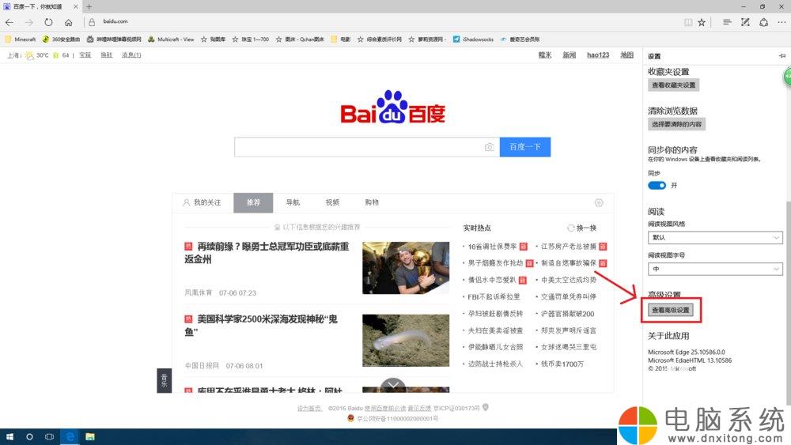Switch to the 购物 tab
Image resolution: width=791 pixels, height=445 pixels.
point(372,202)
